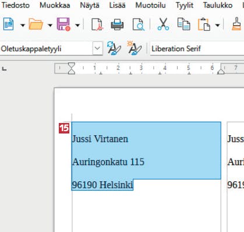
Task: Open the Tyylit menu
Action: tap(185, 5)
